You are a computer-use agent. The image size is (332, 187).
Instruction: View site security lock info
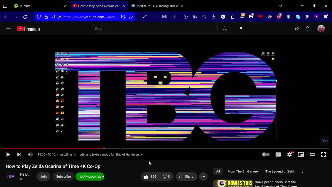46,17
